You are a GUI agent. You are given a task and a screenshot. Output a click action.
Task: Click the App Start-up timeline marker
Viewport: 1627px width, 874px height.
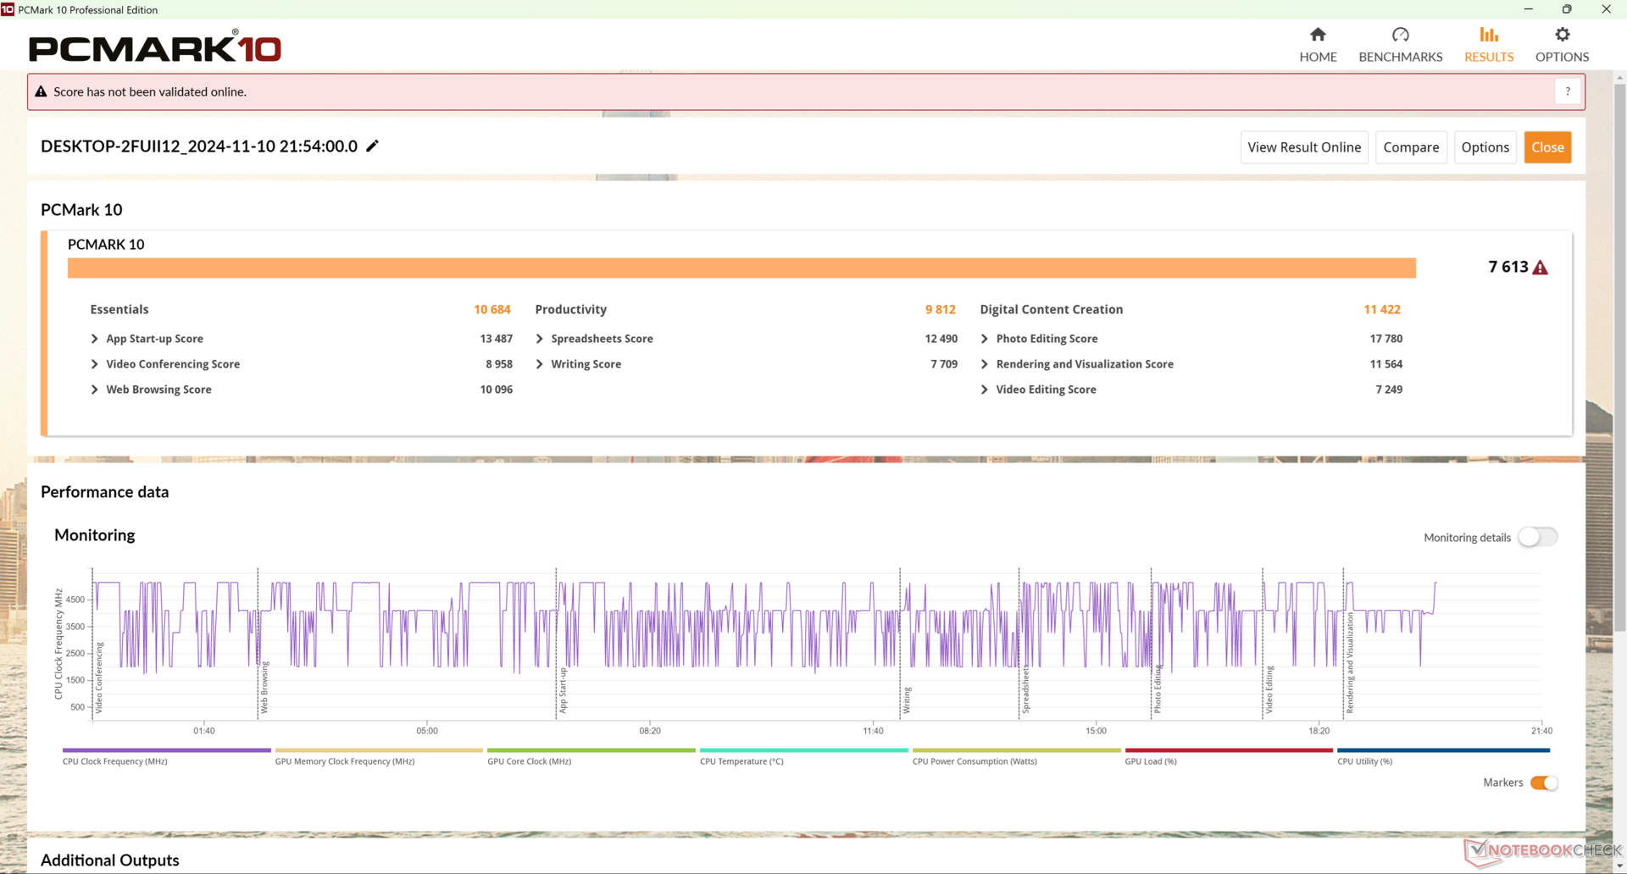click(563, 689)
